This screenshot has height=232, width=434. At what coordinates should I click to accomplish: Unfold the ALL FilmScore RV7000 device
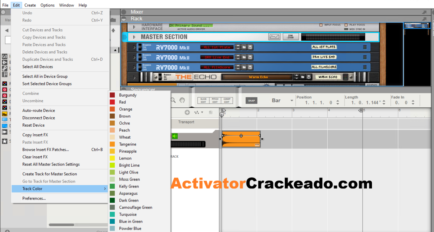[x=134, y=67]
